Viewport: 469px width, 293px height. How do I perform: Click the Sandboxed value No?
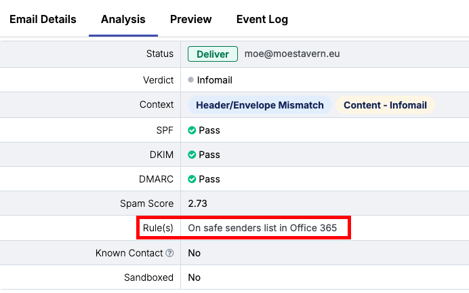[194, 277]
